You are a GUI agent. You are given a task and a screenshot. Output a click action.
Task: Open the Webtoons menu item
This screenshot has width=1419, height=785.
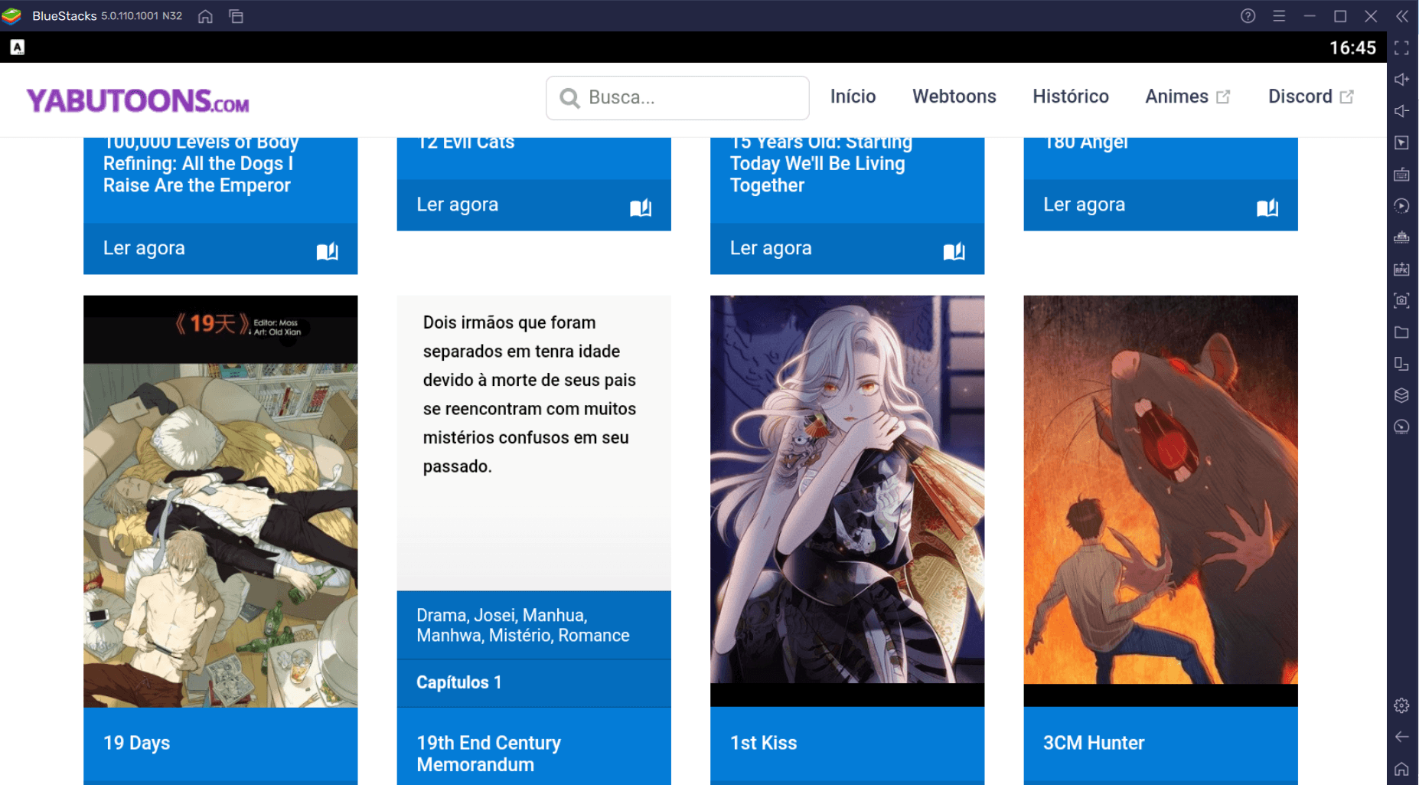pos(954,96)
